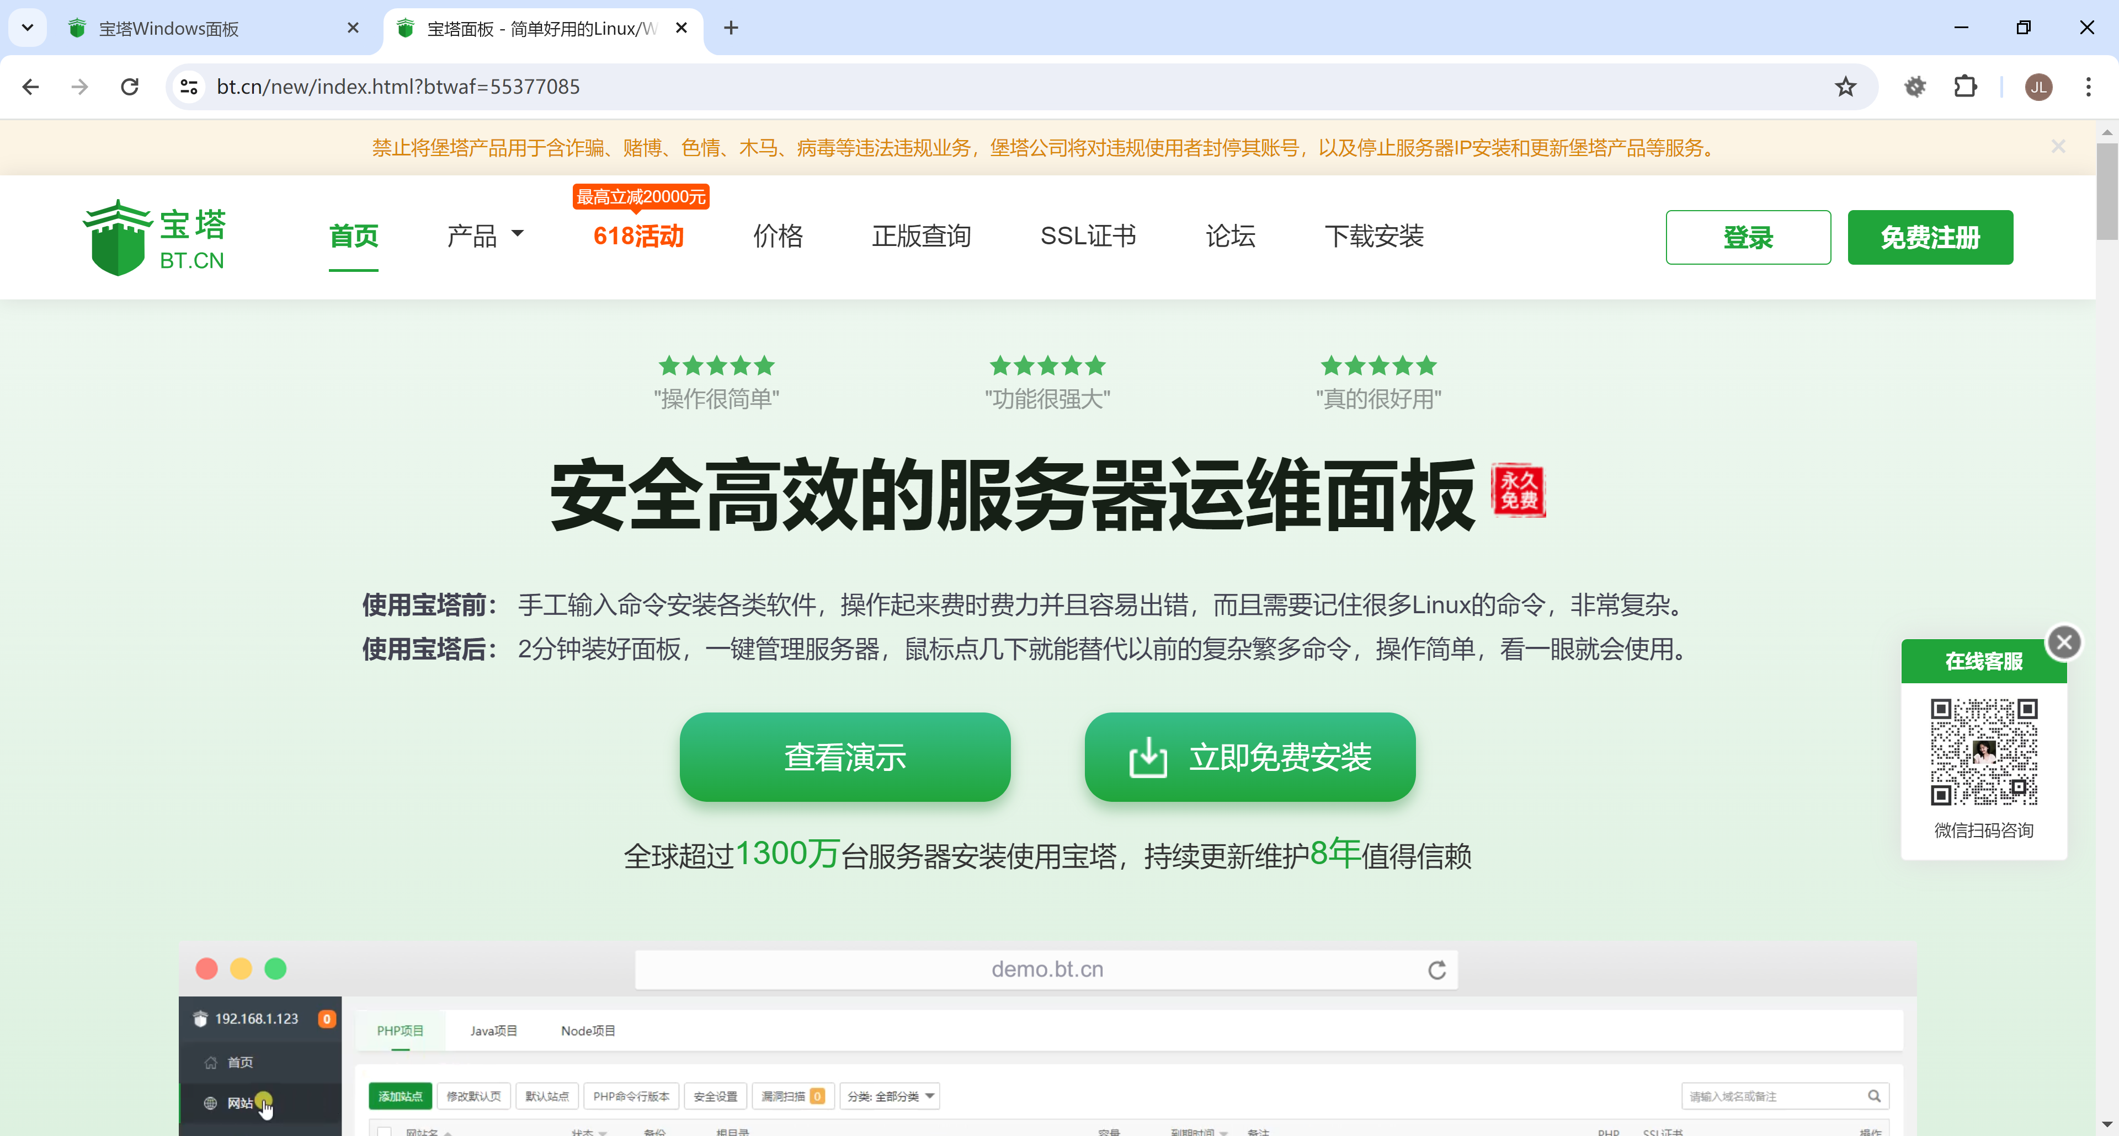The width and height of the screenshot is (2119, 1136).
Task: Select Java项目 tab in the demo
Action: click(x=493, y=1031)
